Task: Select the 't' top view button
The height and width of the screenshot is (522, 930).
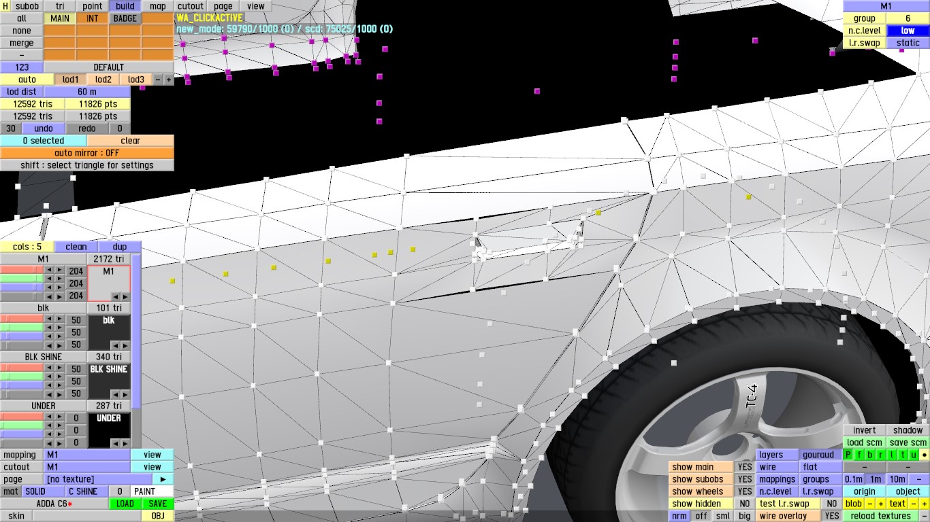Action: tap(902, 455)
